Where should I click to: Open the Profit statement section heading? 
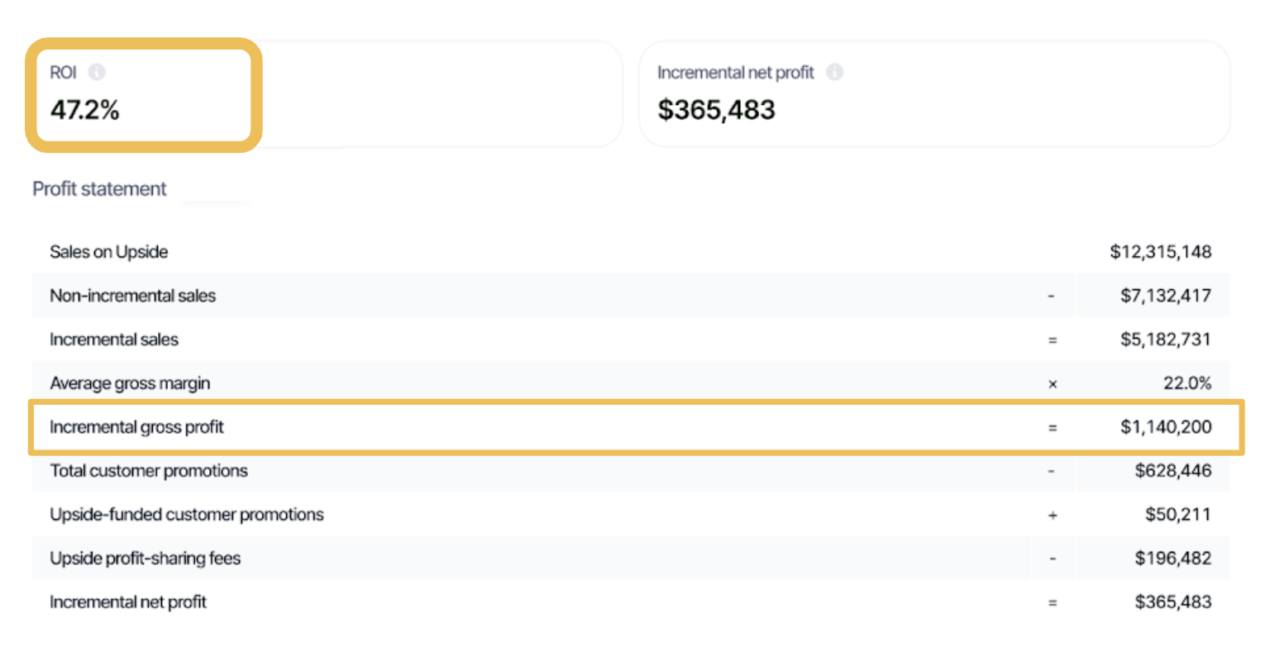tap(99, 189)
